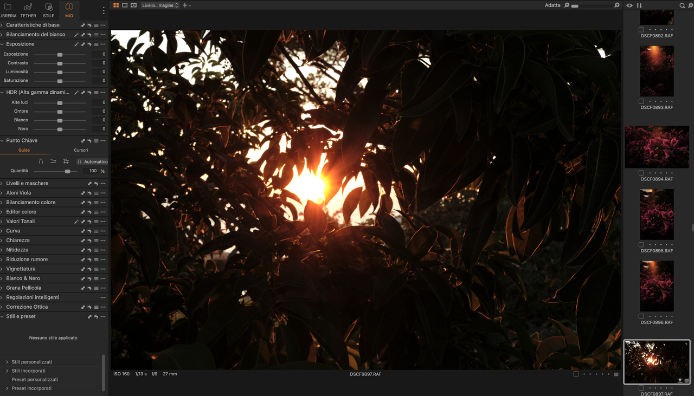The width and height of the screenshot is (694, 396).
Task: Click the add layer plus button
Action: [186, 5]
